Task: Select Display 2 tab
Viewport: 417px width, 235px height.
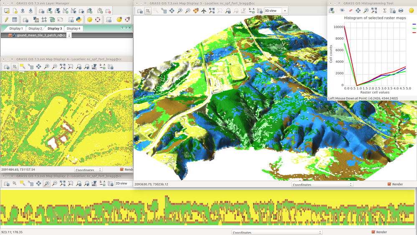Action: pyautogui.click(x=35, y=28)
